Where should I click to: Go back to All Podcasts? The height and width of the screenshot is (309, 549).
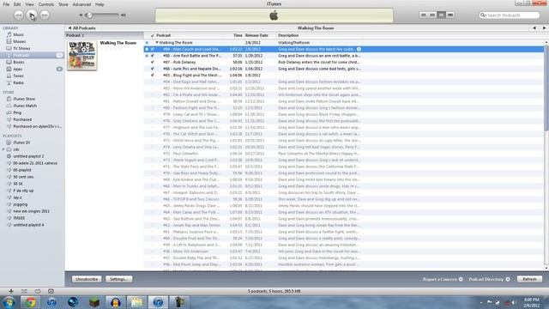[82, 28]
